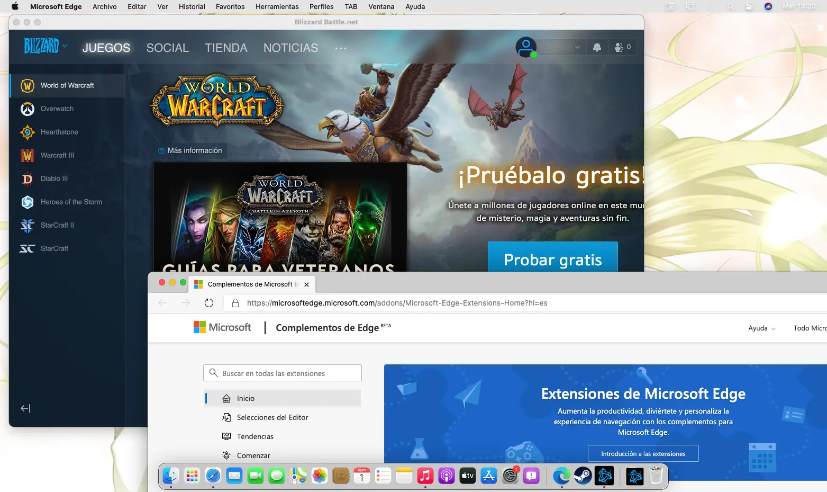Open the Perfiles menu

point(322,6)
